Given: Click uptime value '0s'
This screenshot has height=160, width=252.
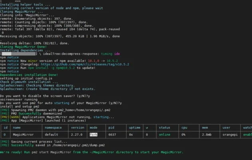Looking at the screenshot, I should (x=131, y=134).
